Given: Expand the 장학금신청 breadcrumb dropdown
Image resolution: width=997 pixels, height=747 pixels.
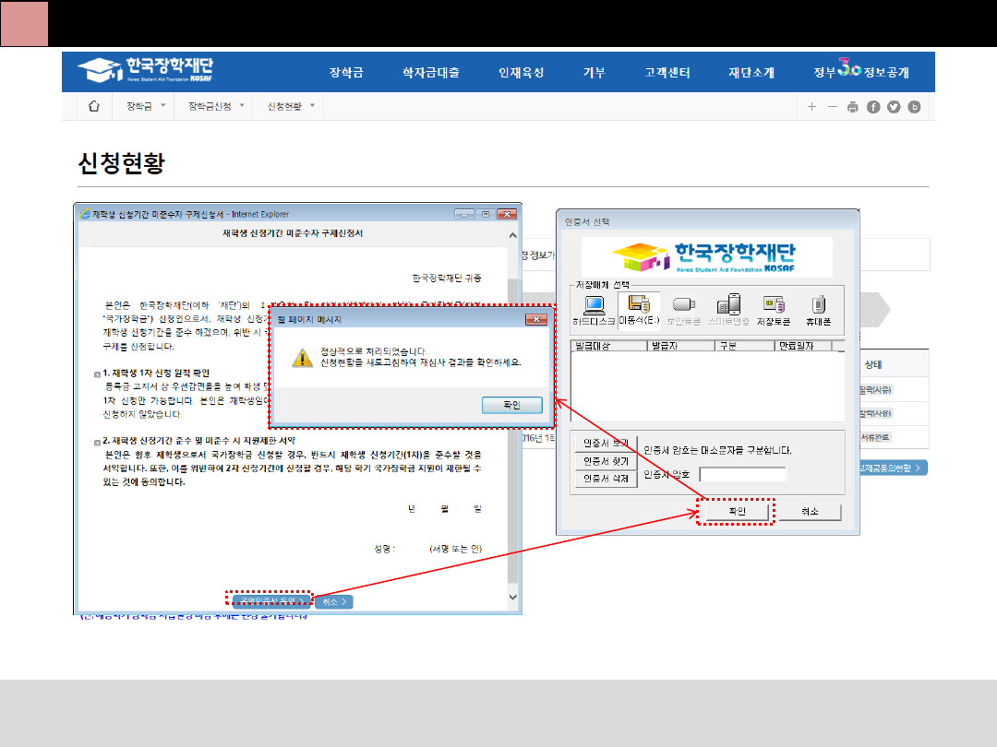Looking at the screenshot, I should point(218,106).
